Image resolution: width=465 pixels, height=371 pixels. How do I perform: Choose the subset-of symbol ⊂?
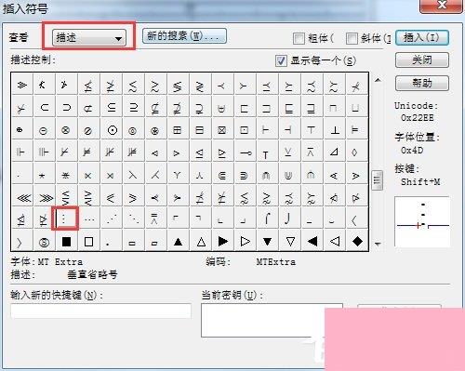coord(45,107)
